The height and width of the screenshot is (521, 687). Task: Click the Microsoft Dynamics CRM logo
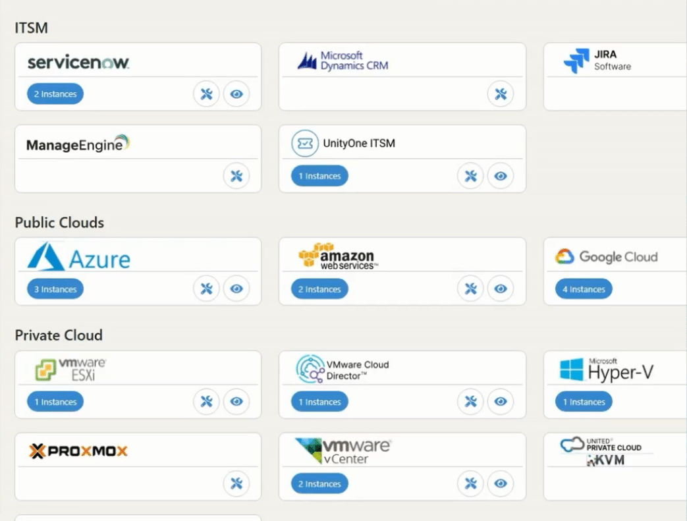click(x=343, y=61)
